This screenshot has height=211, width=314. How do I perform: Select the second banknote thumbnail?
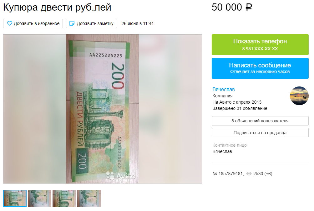[39, 198]
